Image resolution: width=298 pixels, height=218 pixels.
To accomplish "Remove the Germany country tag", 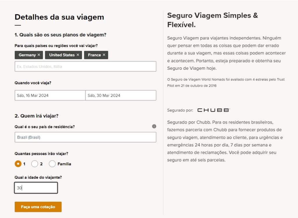I will click(x=39, y=55).
